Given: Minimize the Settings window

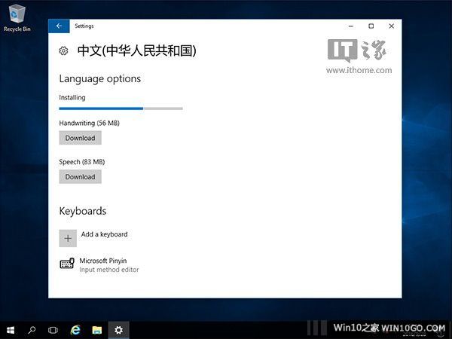Looking at the screenshot, I should tap(351, 26).
